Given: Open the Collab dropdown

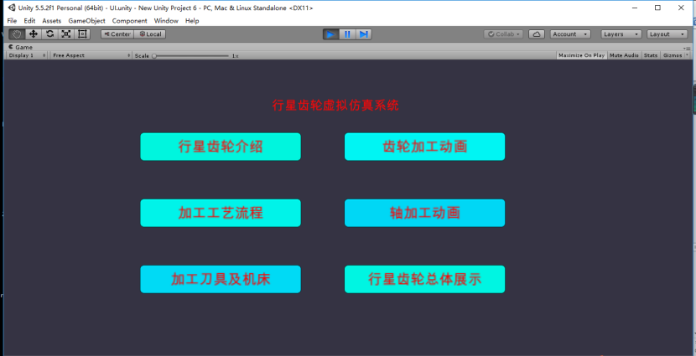Looking at the screenshot, I should point(503,34).
